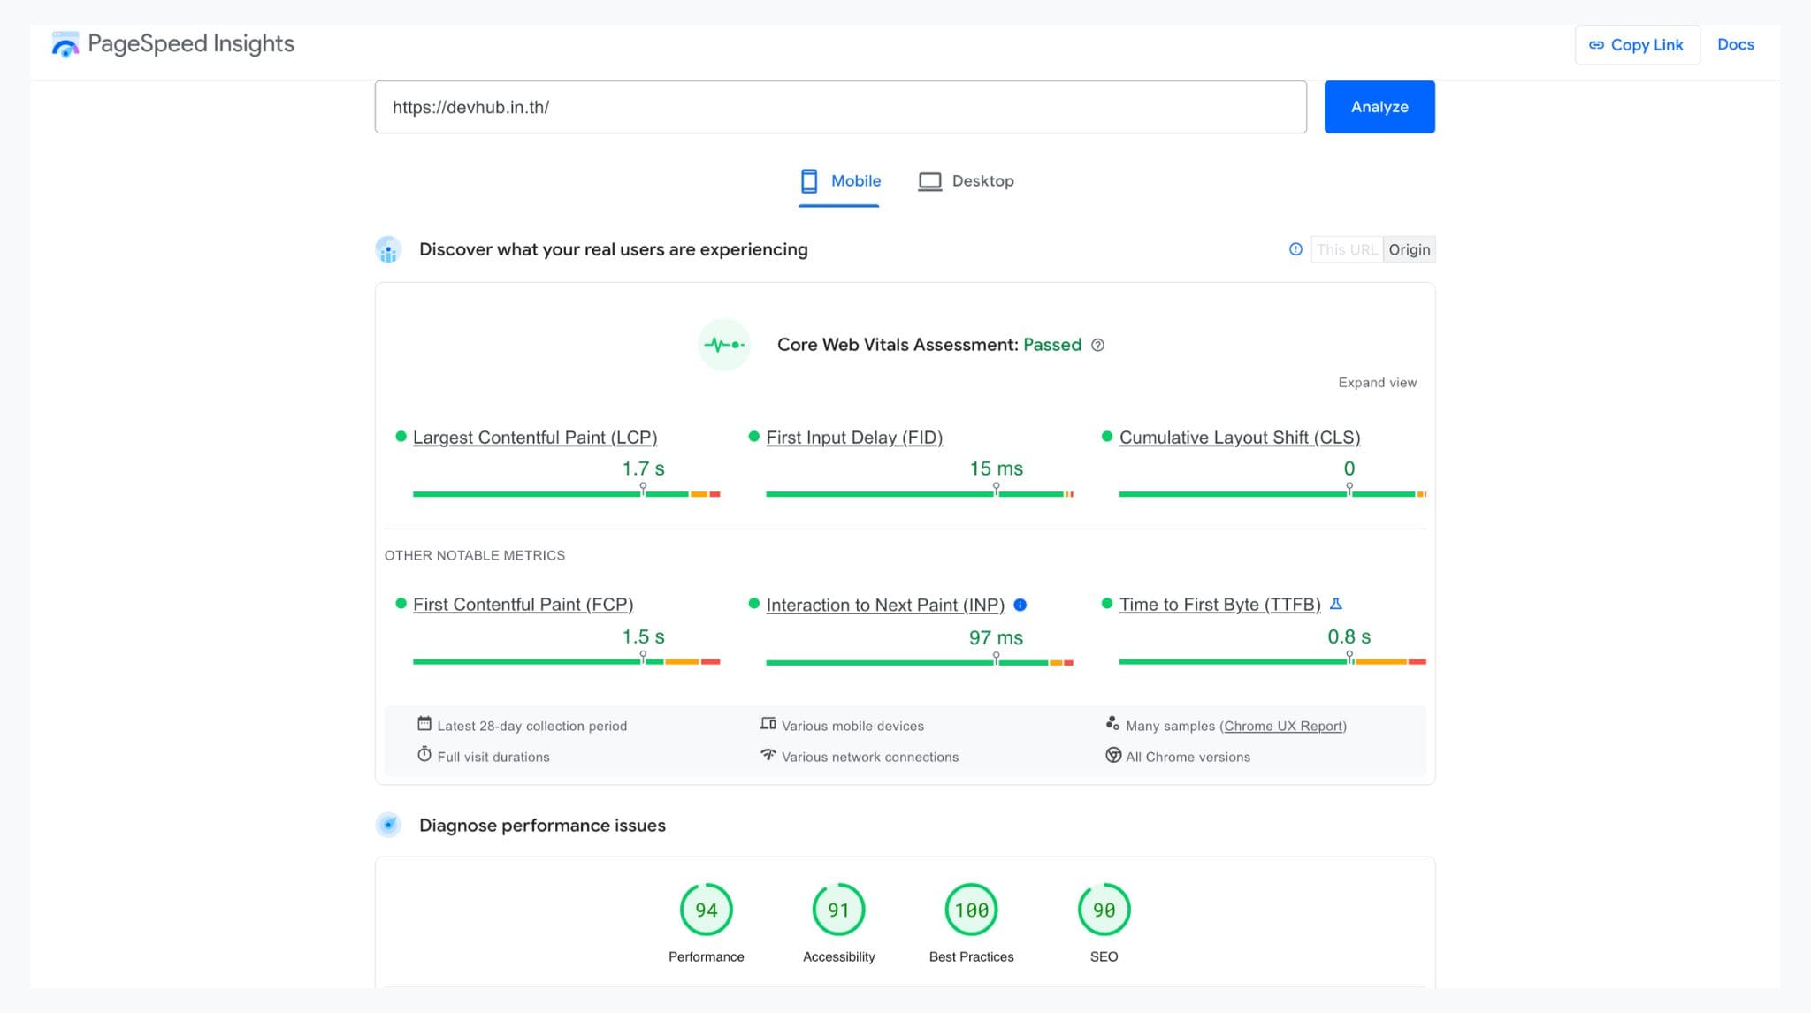This screenshot has height=1013, width=1811.
Task: Click the samples icon beside Many samples
Action: tap(1112, 724)
